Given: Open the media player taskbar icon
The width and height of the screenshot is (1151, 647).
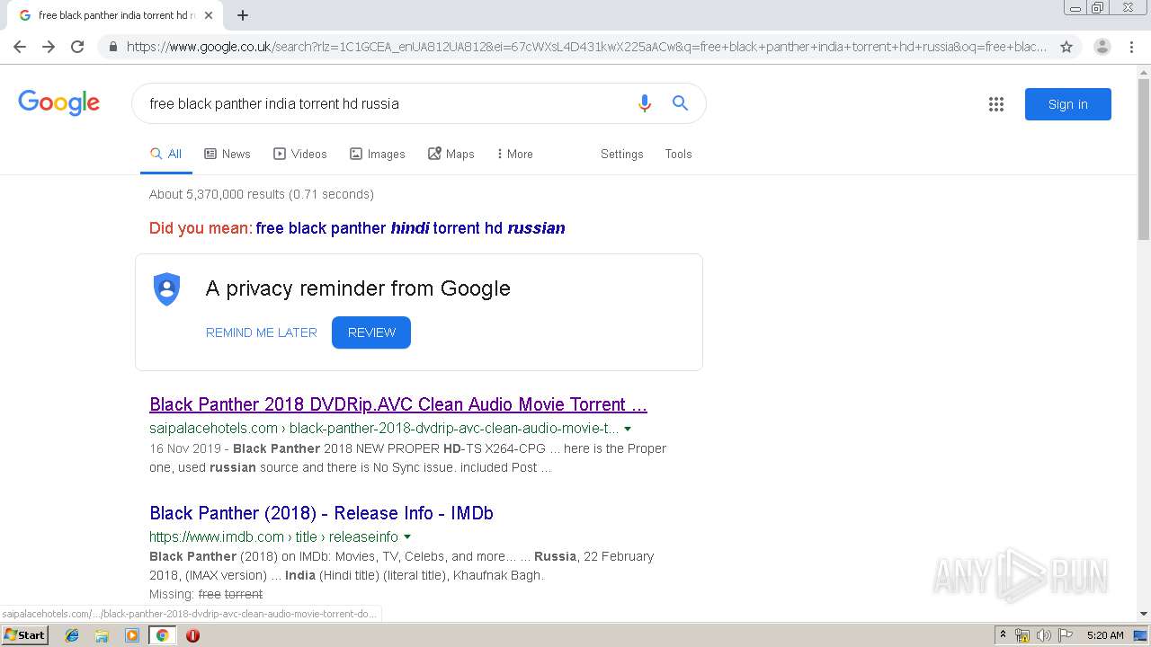Looking at the screenshot, I should pyautogui.click(x=132, y=635).
